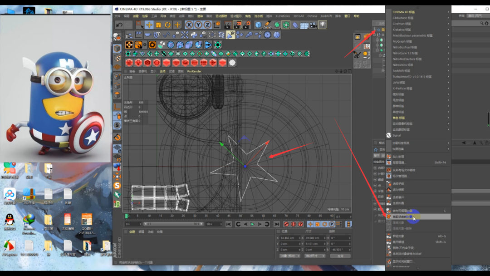Click the spline Pen tool icon
490x276 pixels.
click(268, 25)
